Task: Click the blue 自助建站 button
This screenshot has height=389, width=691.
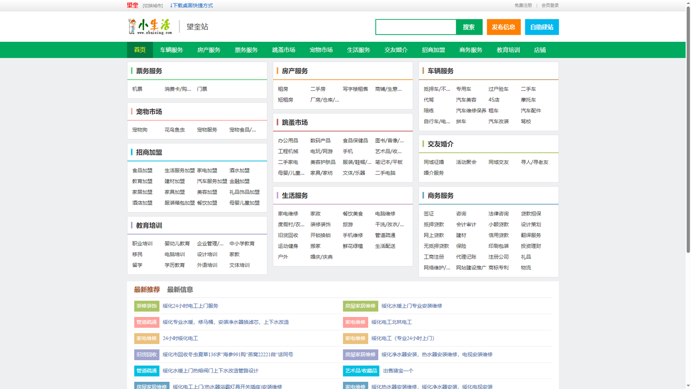Action: pyautogui.click(x=542, y=27)
